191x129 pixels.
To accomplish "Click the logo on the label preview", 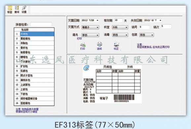I will click(x=86, y=68).
